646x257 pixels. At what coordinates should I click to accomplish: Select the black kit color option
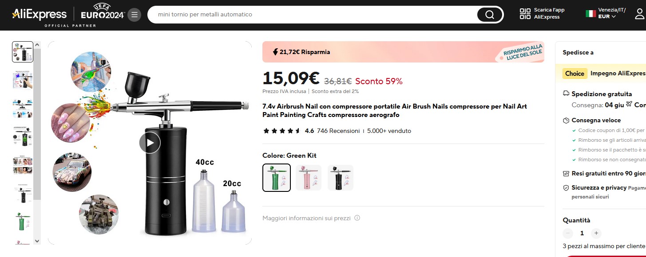[341, 178]
